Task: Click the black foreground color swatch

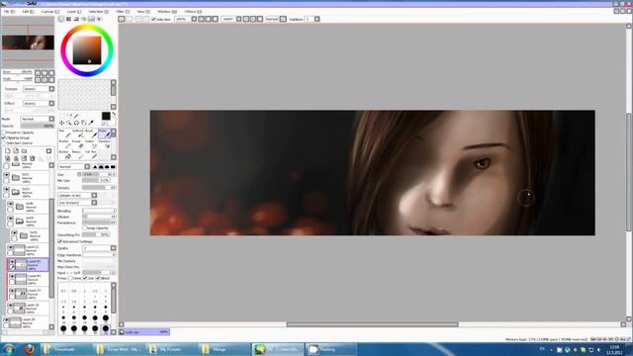Action: pyautogui.click(x=106, y=117)
